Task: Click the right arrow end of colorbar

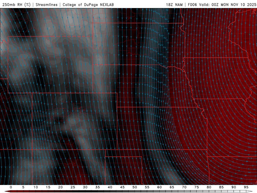Action: pos(249,191)
